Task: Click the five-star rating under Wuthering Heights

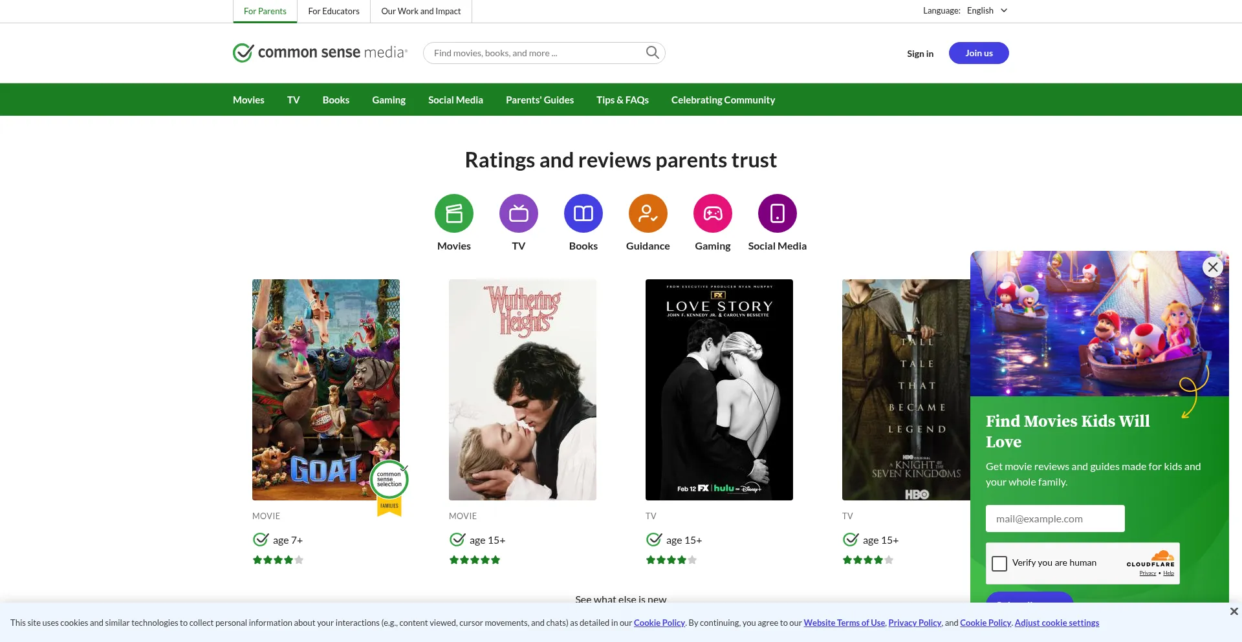Action: coord(475,560)
